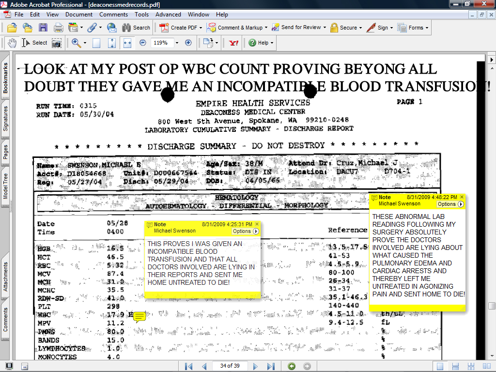Viewport: 496px width, 372px height.
Task: Open the Advanced menu
Action: point(168,15)
